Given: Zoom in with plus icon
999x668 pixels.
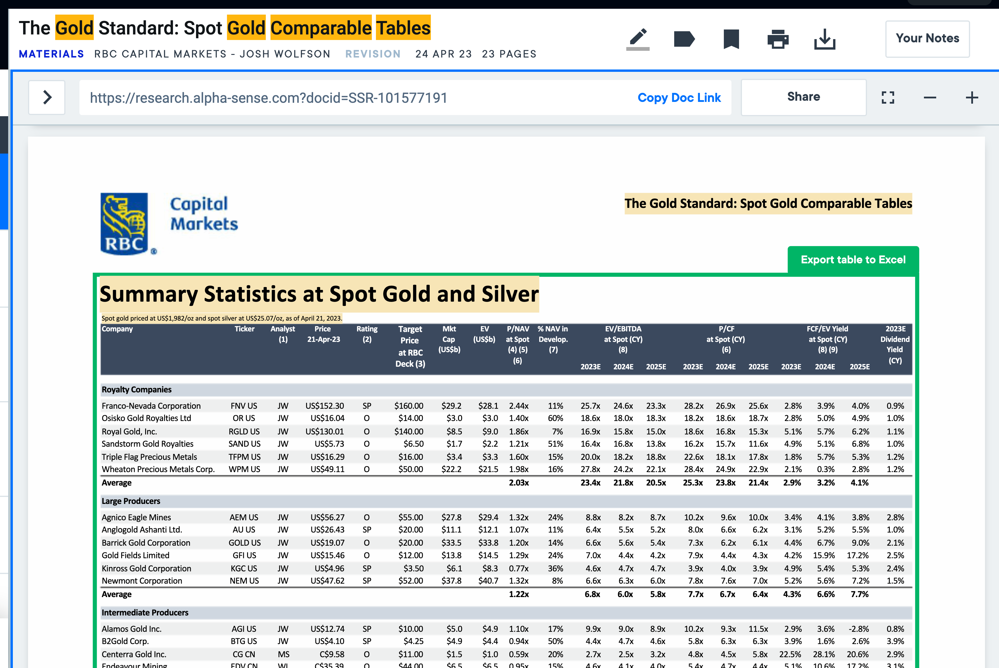Looking at the screenshot, I should coord(972,98).
